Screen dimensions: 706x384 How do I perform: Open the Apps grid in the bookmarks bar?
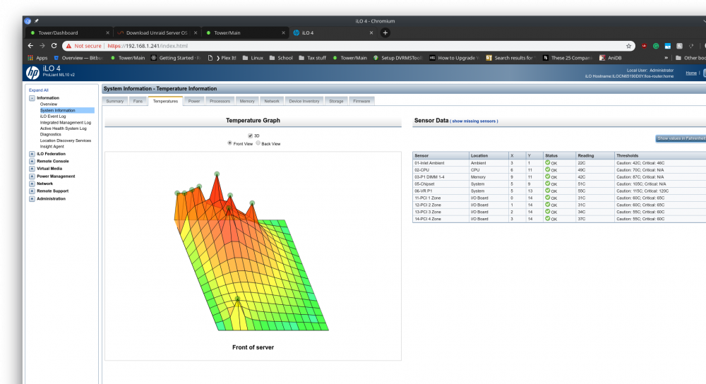point(30,58)
